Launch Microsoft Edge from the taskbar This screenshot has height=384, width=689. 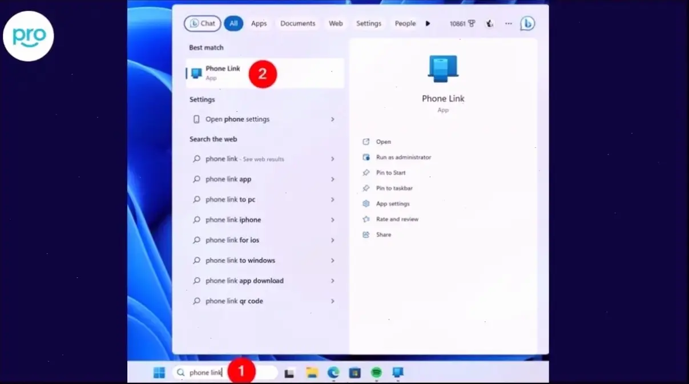(x=333, y=373)
